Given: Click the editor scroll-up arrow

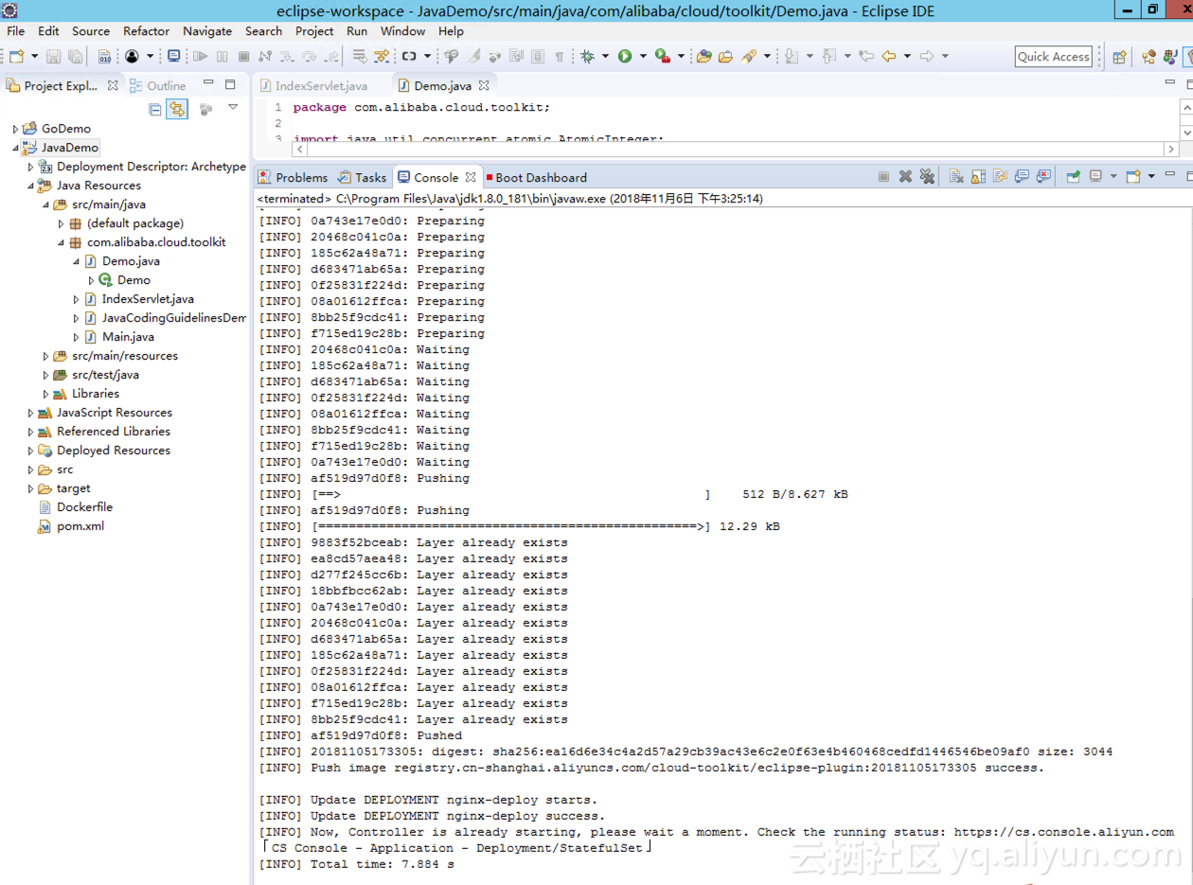Looking at the screenshot, I should [x=1185, y=109].
